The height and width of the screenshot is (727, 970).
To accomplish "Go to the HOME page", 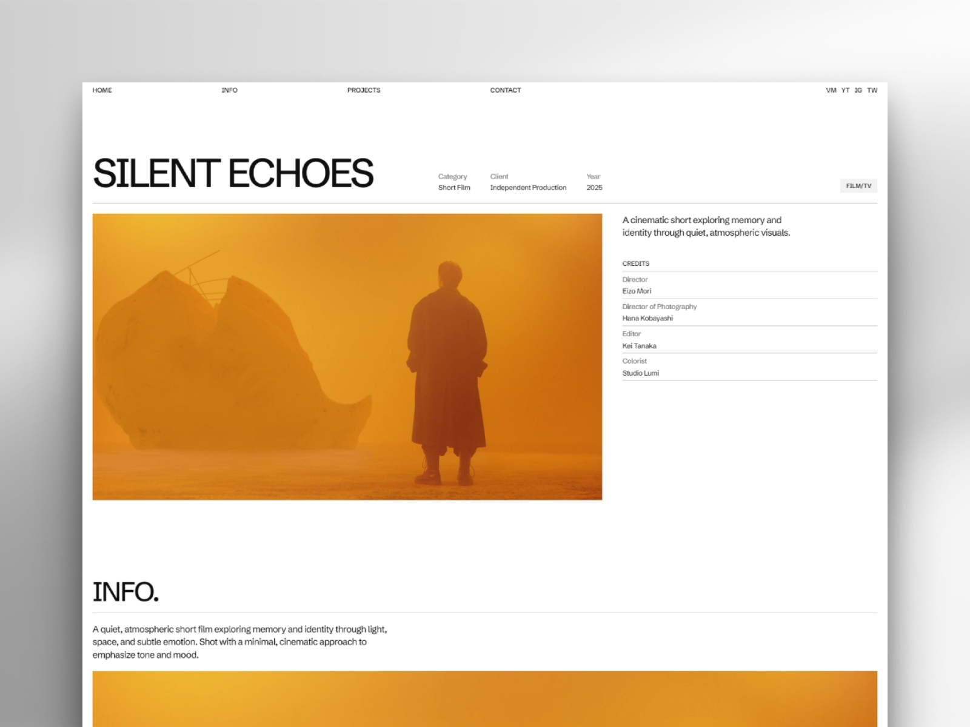I will 102,90.
